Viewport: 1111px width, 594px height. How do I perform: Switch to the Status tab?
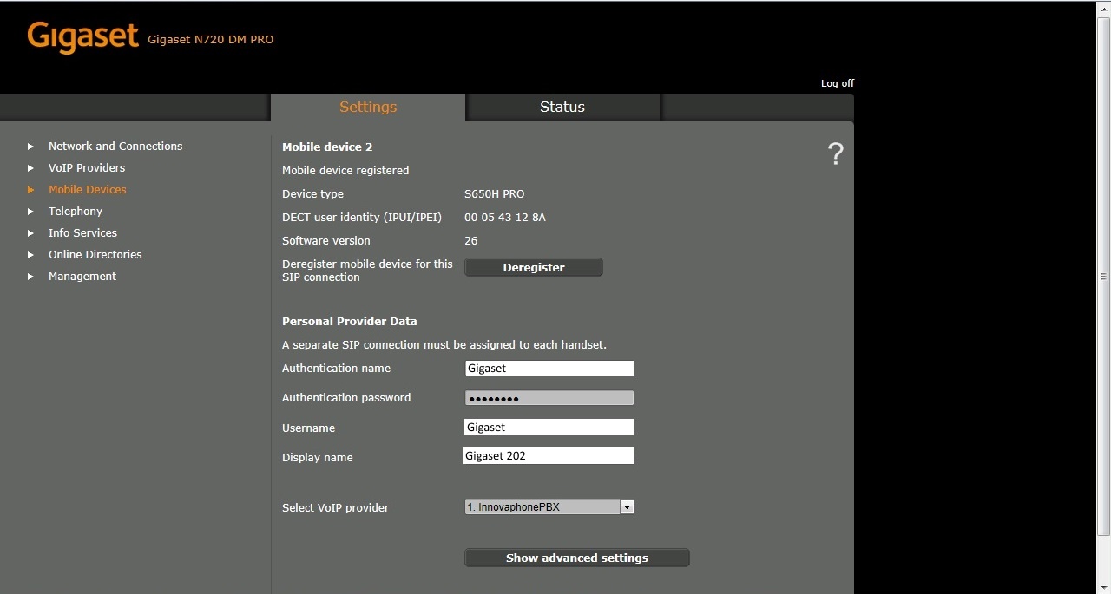coord(562,107)
